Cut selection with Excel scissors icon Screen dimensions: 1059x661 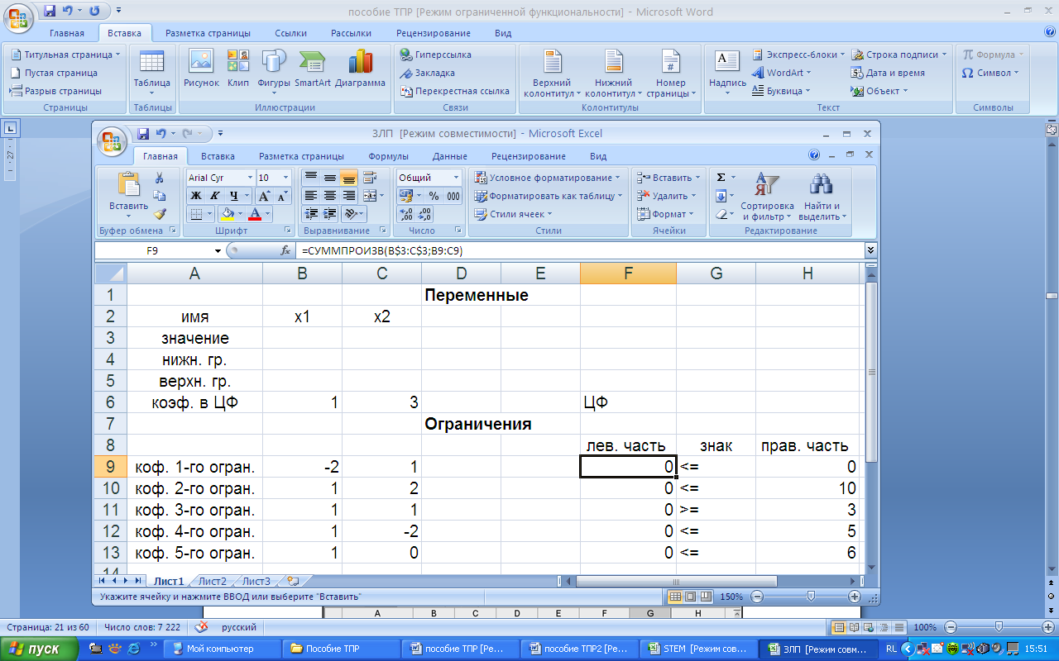click(x=160, y=178)
